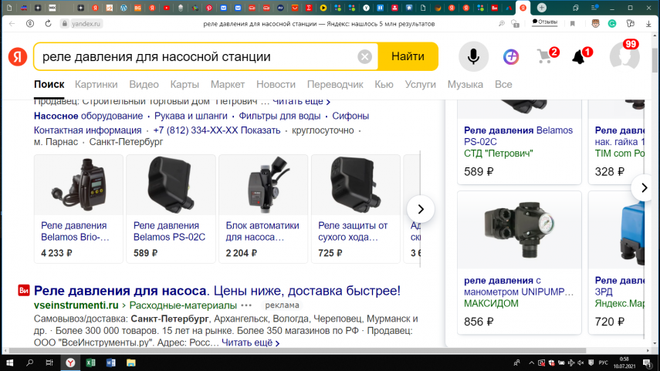
Task: Click the horizontal scrollbar at page bottom
Action: [298, 350]
